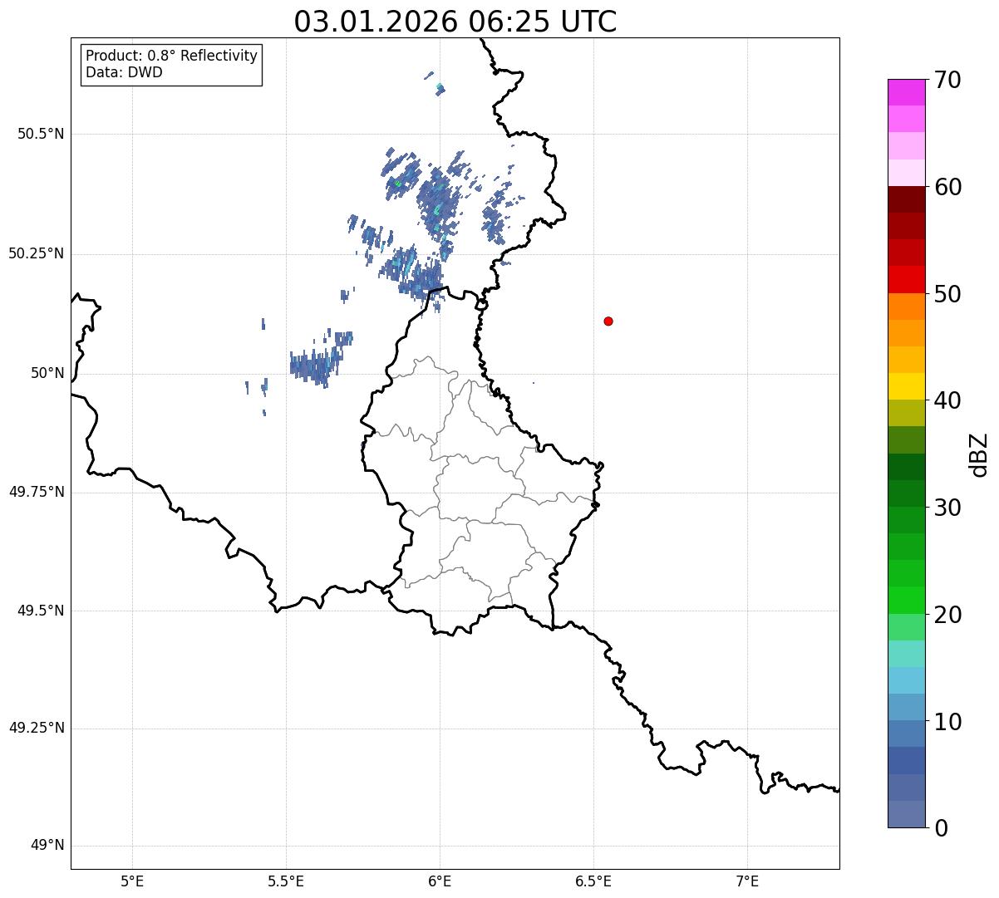Click the colorbar "dBZ" axis label
The image size is (999, 898).
(x=979, y=454)
